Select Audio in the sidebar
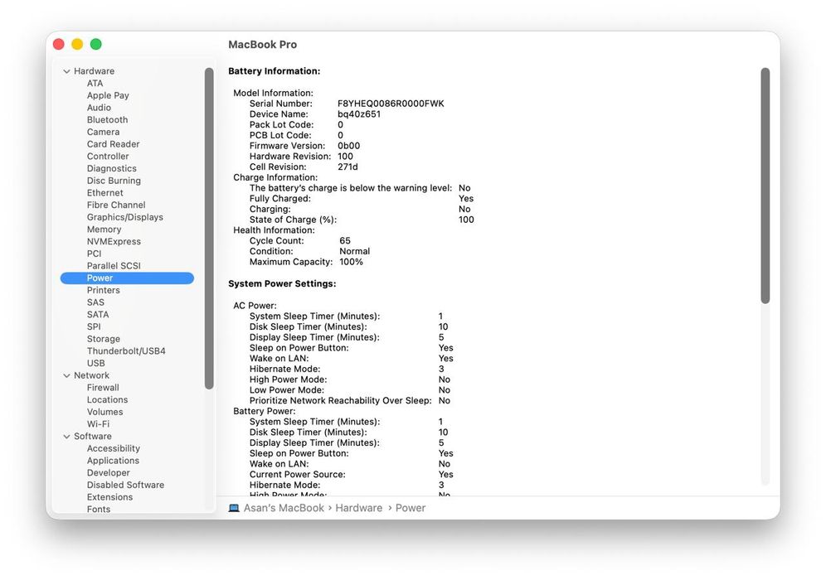This screenshot has height=580, width=826. [x=99, y=108]
